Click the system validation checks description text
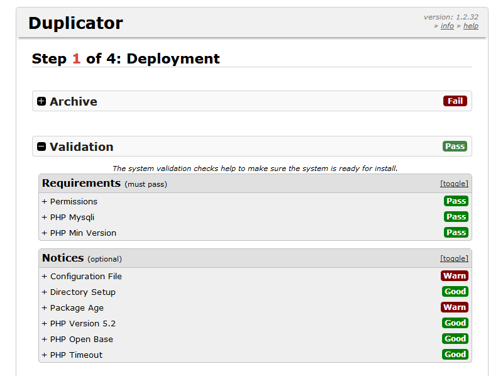 tap(255, 169)
